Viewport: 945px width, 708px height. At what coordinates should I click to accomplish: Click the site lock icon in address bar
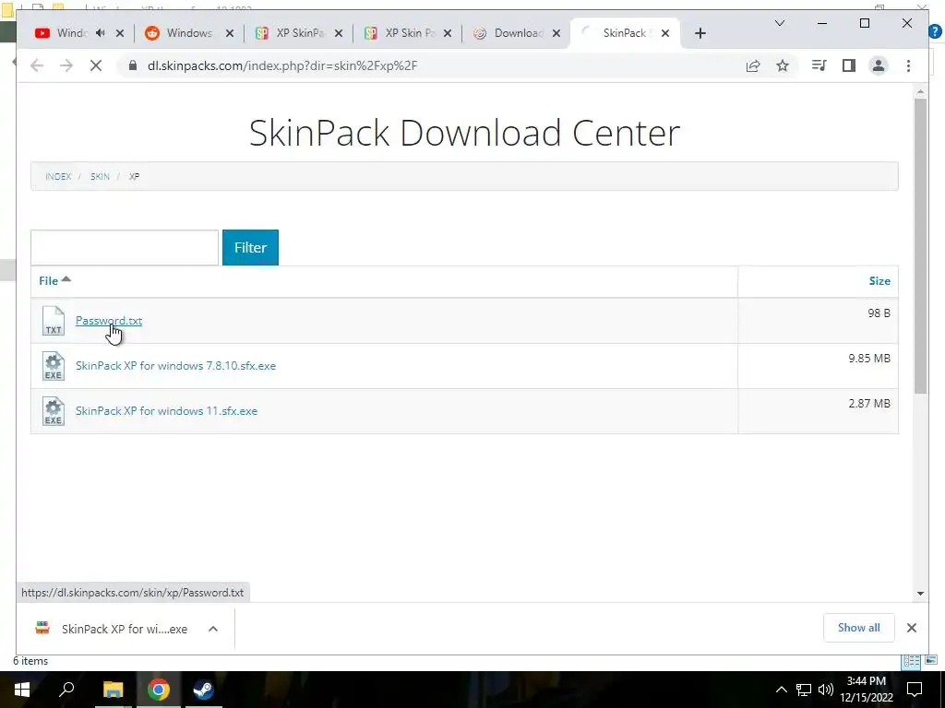[133, 65]
